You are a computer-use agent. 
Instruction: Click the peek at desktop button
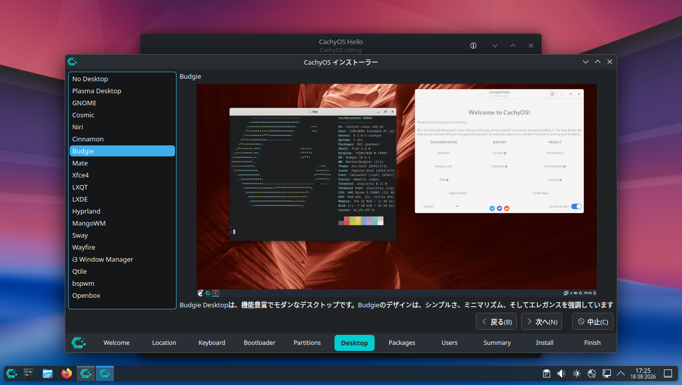(668, 373)
